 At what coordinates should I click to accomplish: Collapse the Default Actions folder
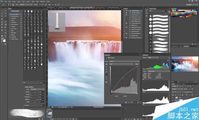[x=128, y=11]
